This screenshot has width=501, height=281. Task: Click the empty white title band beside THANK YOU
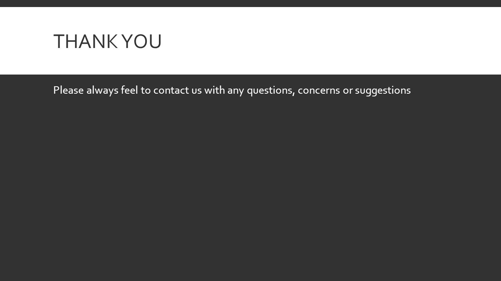coord(329,41)
